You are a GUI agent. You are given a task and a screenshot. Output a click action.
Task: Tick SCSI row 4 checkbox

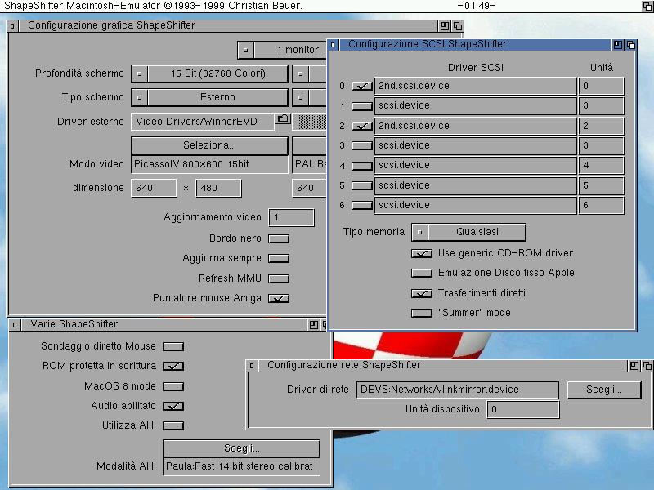[x=361, y=166]
